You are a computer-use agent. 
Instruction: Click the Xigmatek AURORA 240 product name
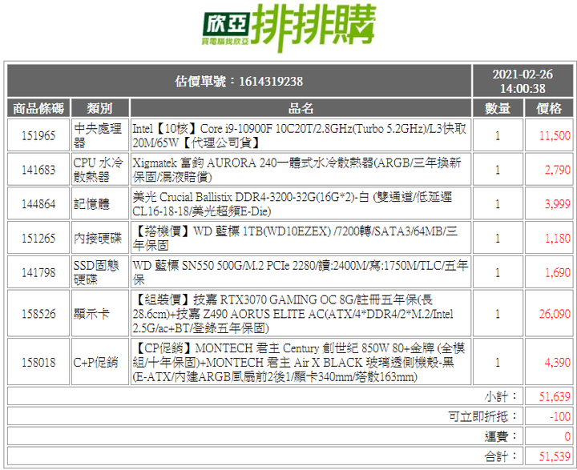tap(297, 170)
